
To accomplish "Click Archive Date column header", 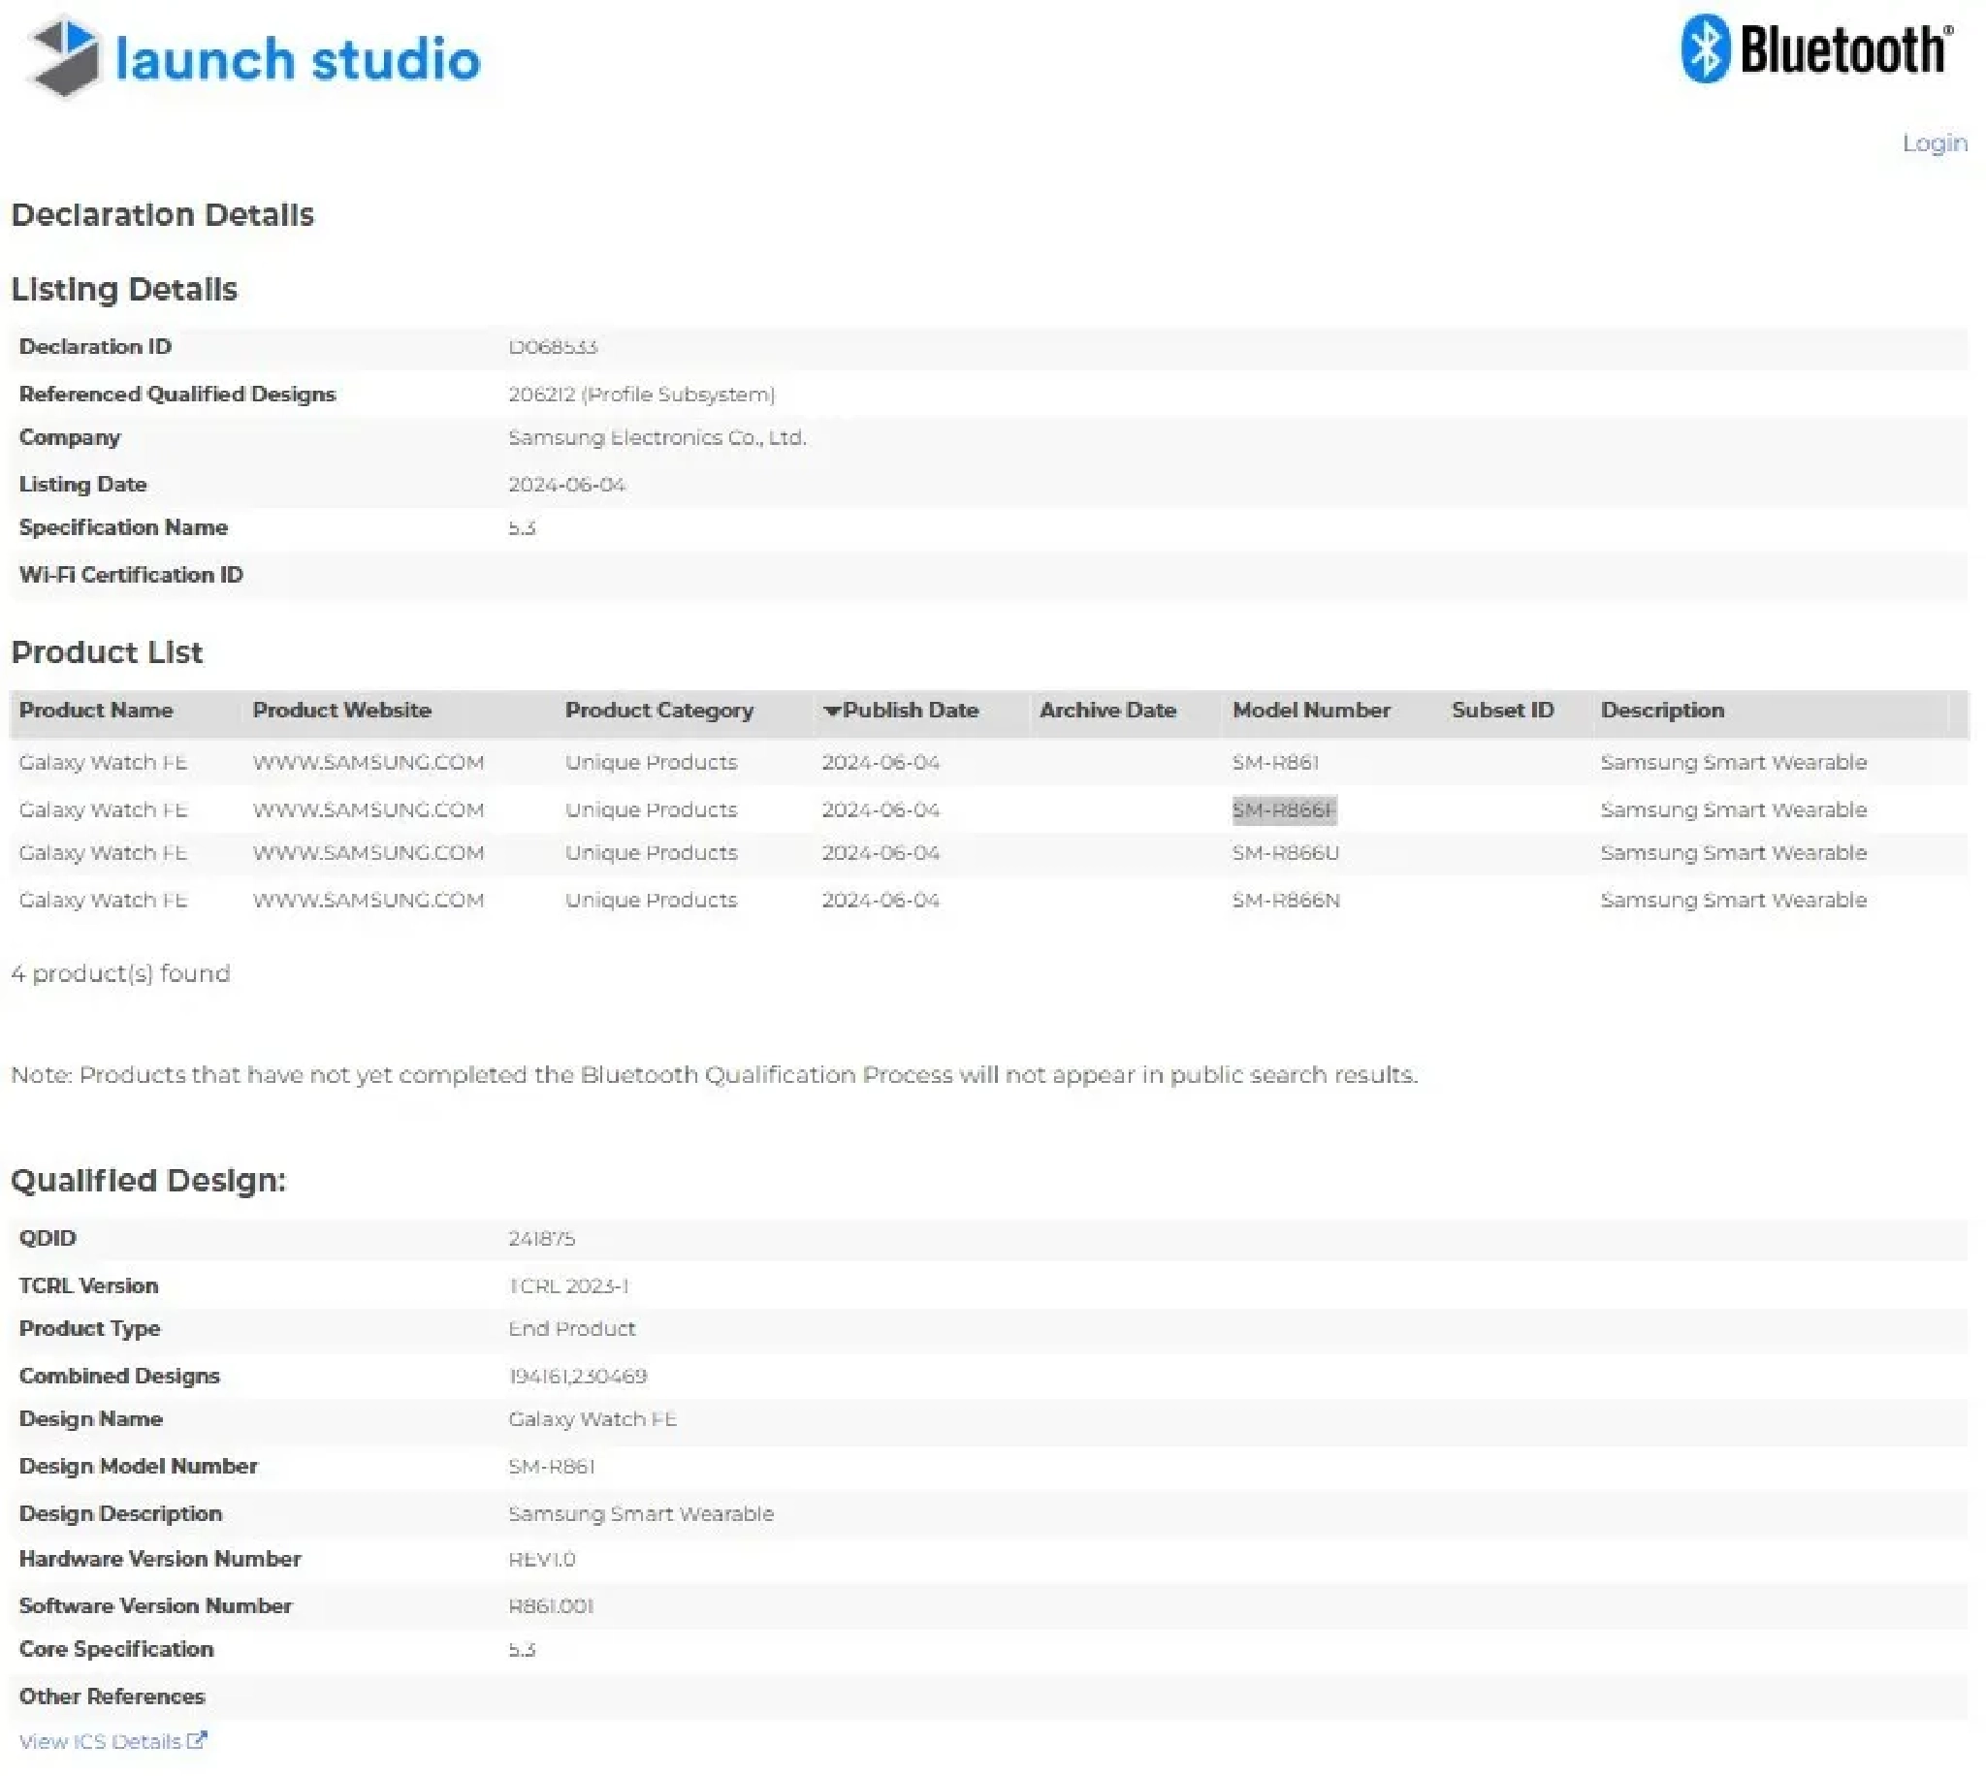I will (x=1106, y=711).
